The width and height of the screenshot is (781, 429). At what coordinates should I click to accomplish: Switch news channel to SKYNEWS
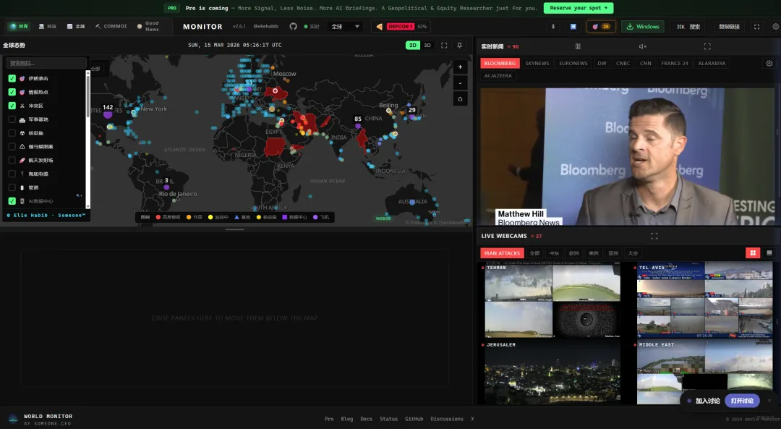coord(537,63)
